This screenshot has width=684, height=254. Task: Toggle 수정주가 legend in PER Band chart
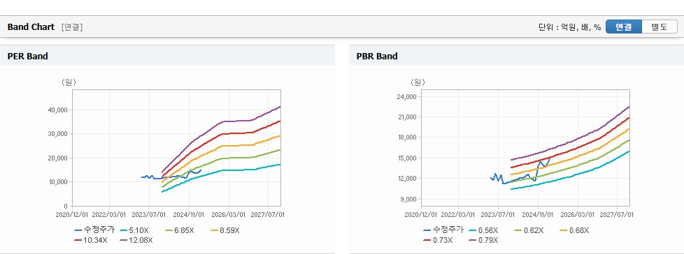(94, 230)
